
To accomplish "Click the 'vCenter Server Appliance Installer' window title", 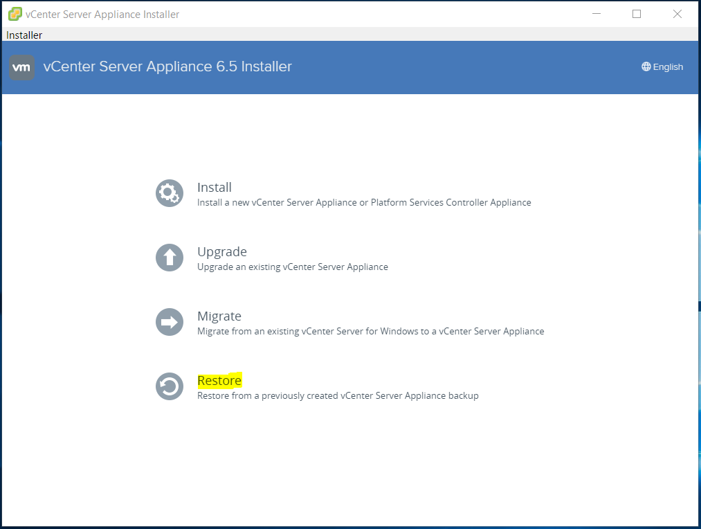I will coord(102,15).
